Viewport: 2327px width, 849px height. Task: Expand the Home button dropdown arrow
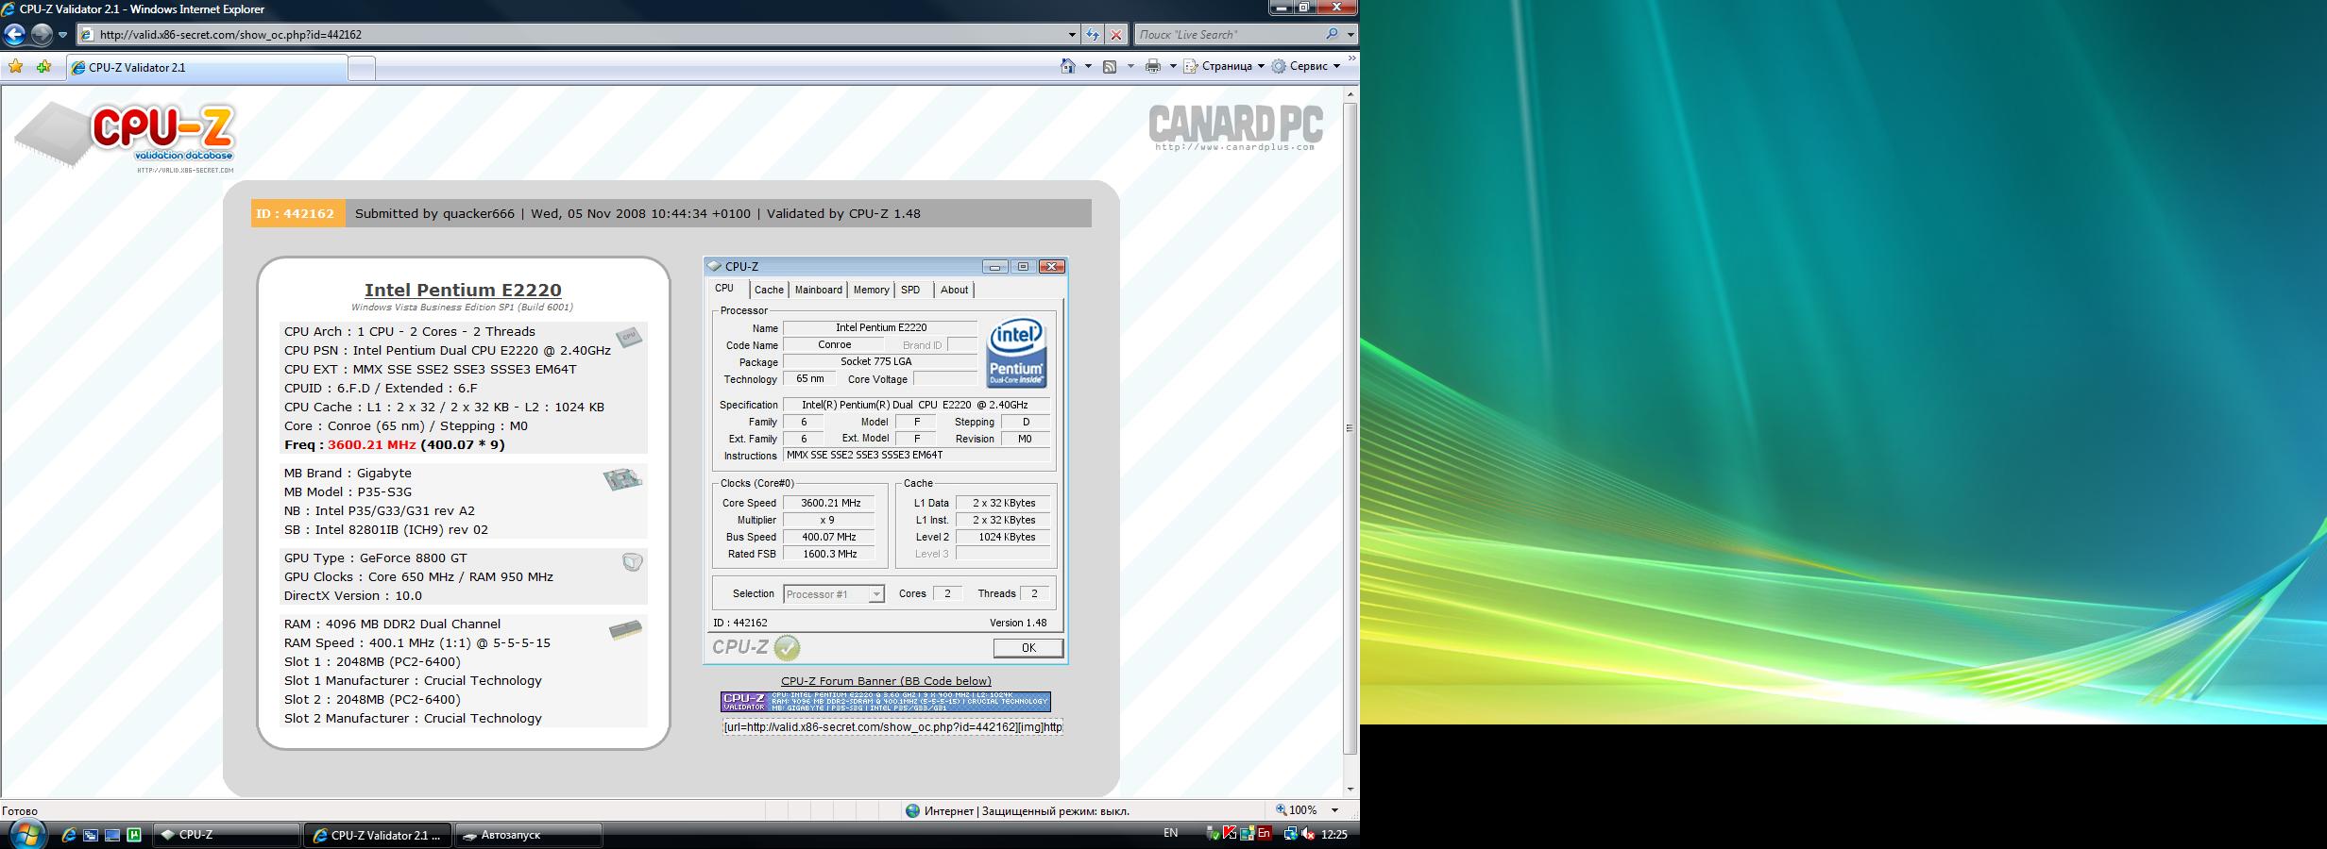pos(1088,66)
